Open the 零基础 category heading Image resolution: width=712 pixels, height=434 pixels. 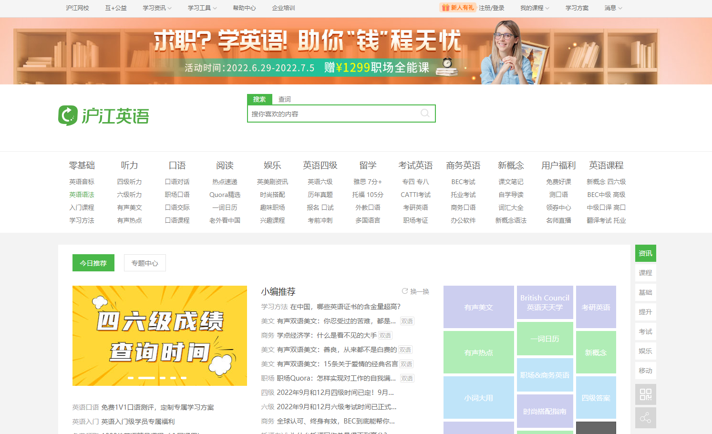[82, 165]
